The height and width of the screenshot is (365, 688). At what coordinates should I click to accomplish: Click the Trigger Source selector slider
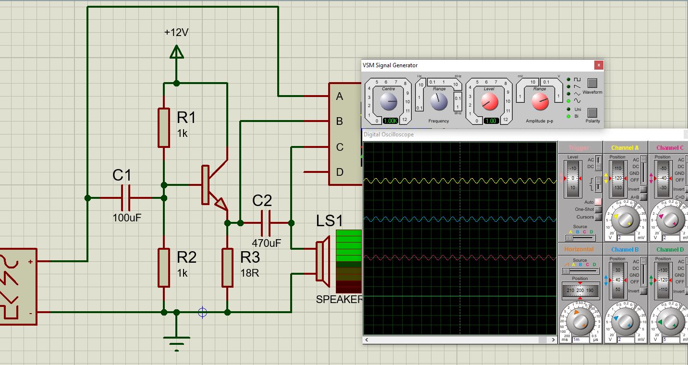pos(580,238)
